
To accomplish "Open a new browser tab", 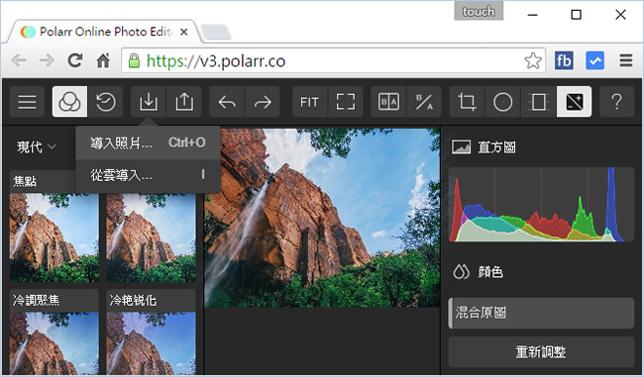I will pyautogui.click(x=216, y=33).
